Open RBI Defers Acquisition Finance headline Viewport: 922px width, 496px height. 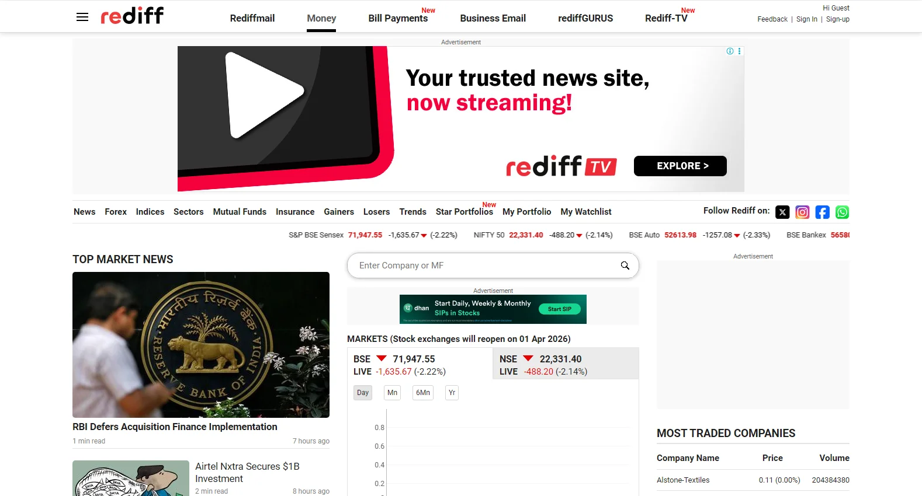pyautogui.click(x=175, y=427)
